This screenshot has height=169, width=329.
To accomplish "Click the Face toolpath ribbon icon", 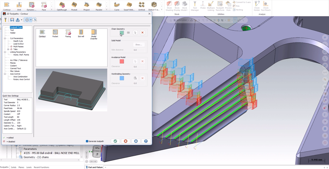I will 44,6.
